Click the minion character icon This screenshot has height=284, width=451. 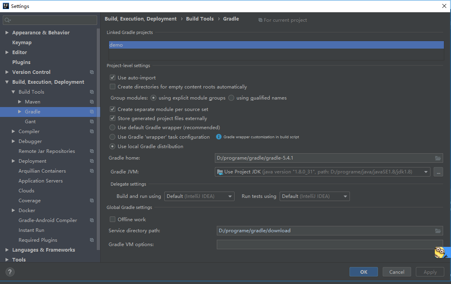pyautogui.click(x=440, y=252)
